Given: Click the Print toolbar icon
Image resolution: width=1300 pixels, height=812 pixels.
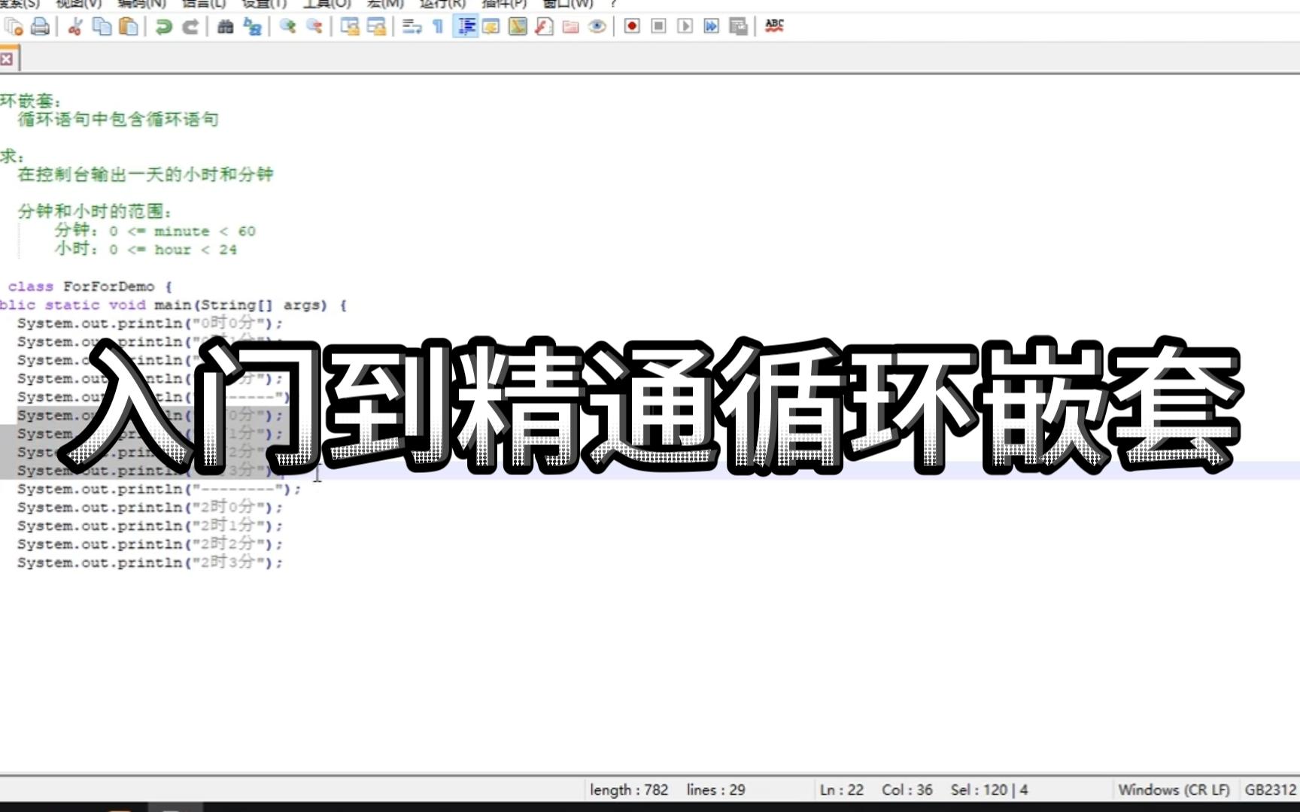Looking at the screenshot, I should [40, 27].
